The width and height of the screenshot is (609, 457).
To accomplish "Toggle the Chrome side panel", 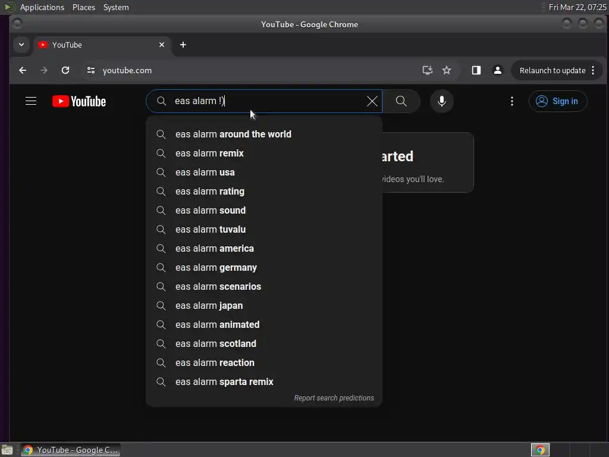I will click(x=476, y=70).
